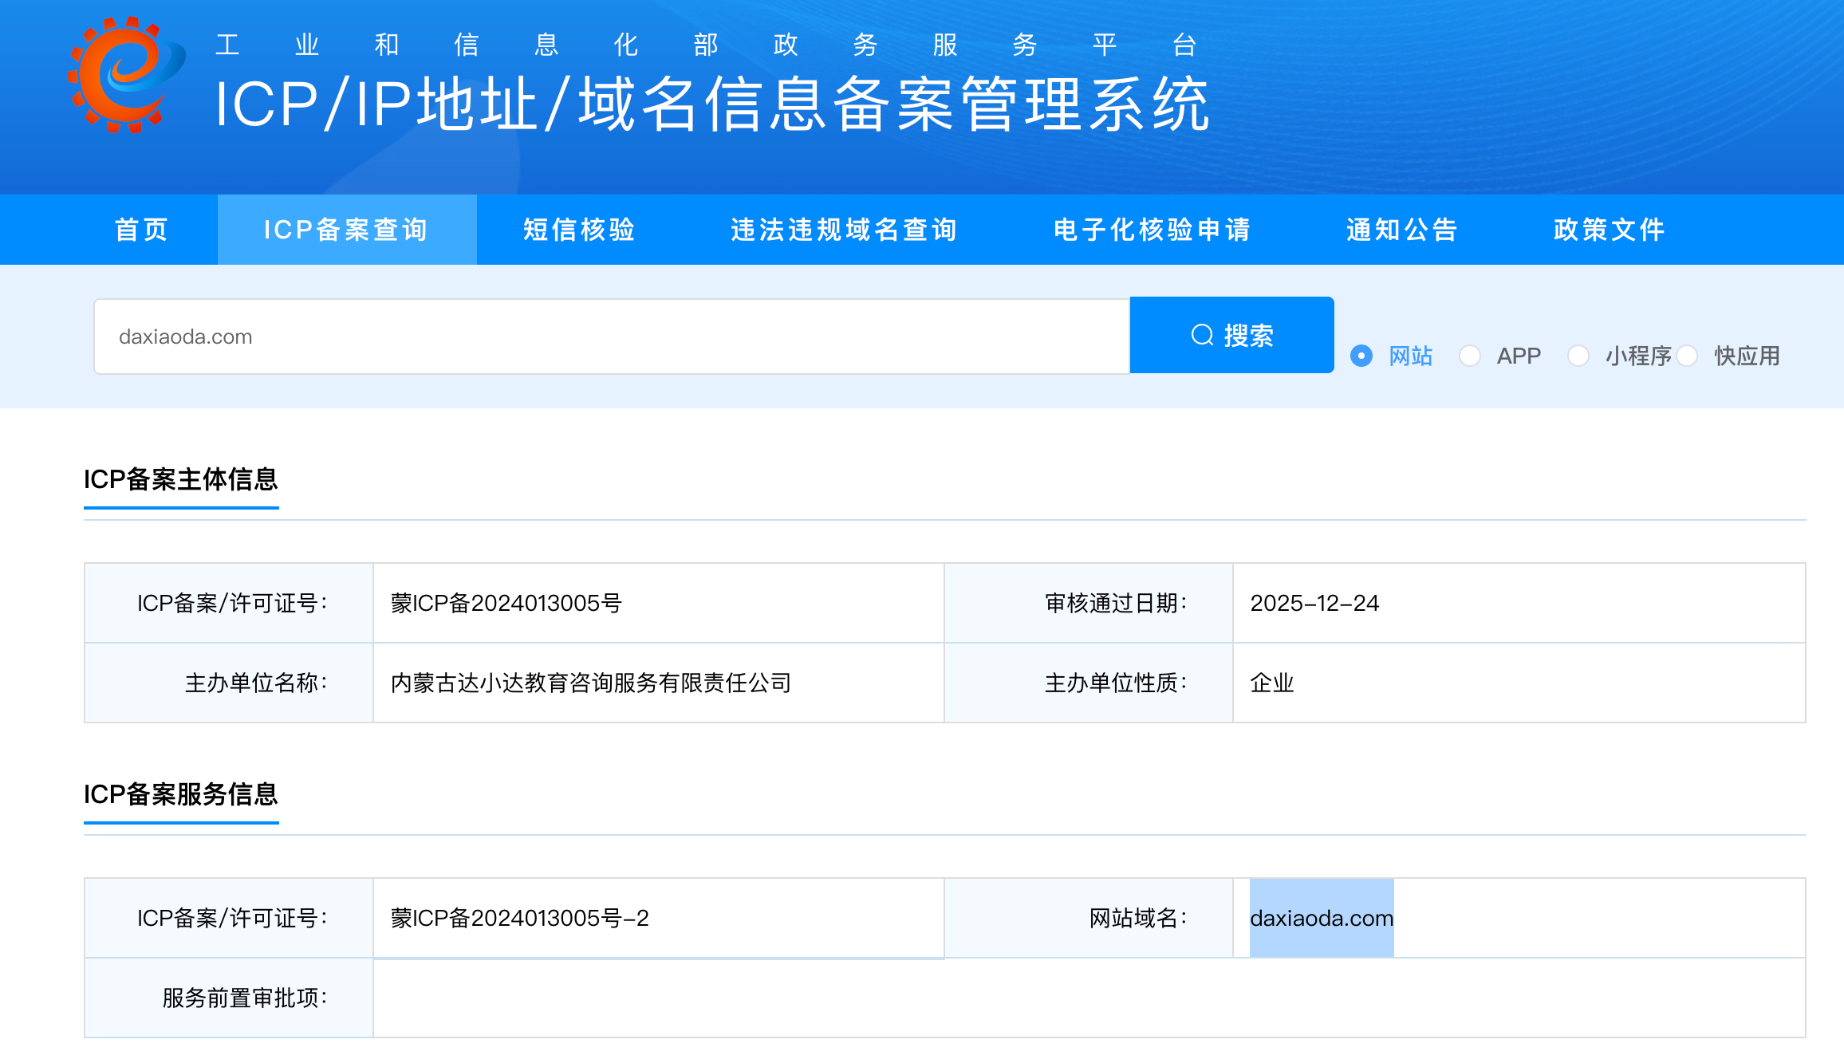
Task: Navigate to 电子化核验申请
Action: tap(1152, 230)
